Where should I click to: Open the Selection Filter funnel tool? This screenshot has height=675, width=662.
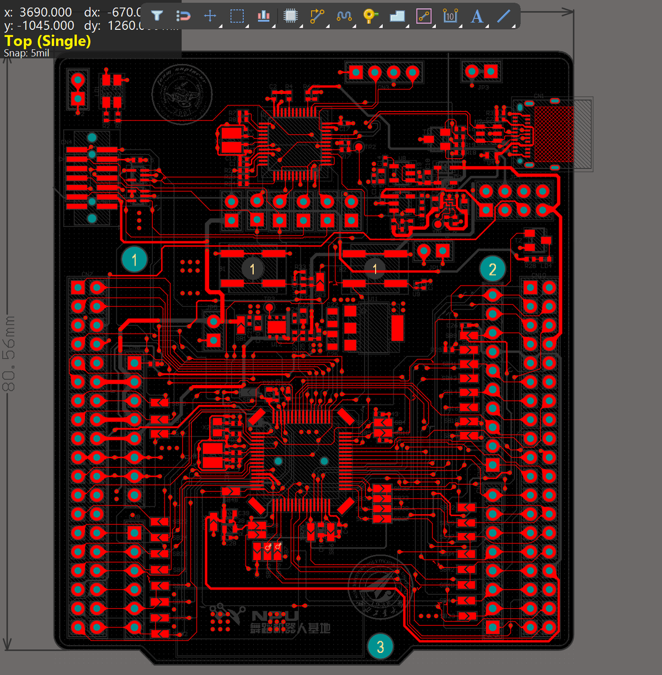(x=157, y=16)
